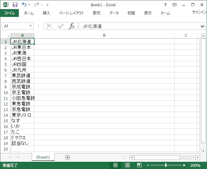Select the 東京メトロ cell
Viewport: 207px width, 169px height.
(x=22, y=115)
